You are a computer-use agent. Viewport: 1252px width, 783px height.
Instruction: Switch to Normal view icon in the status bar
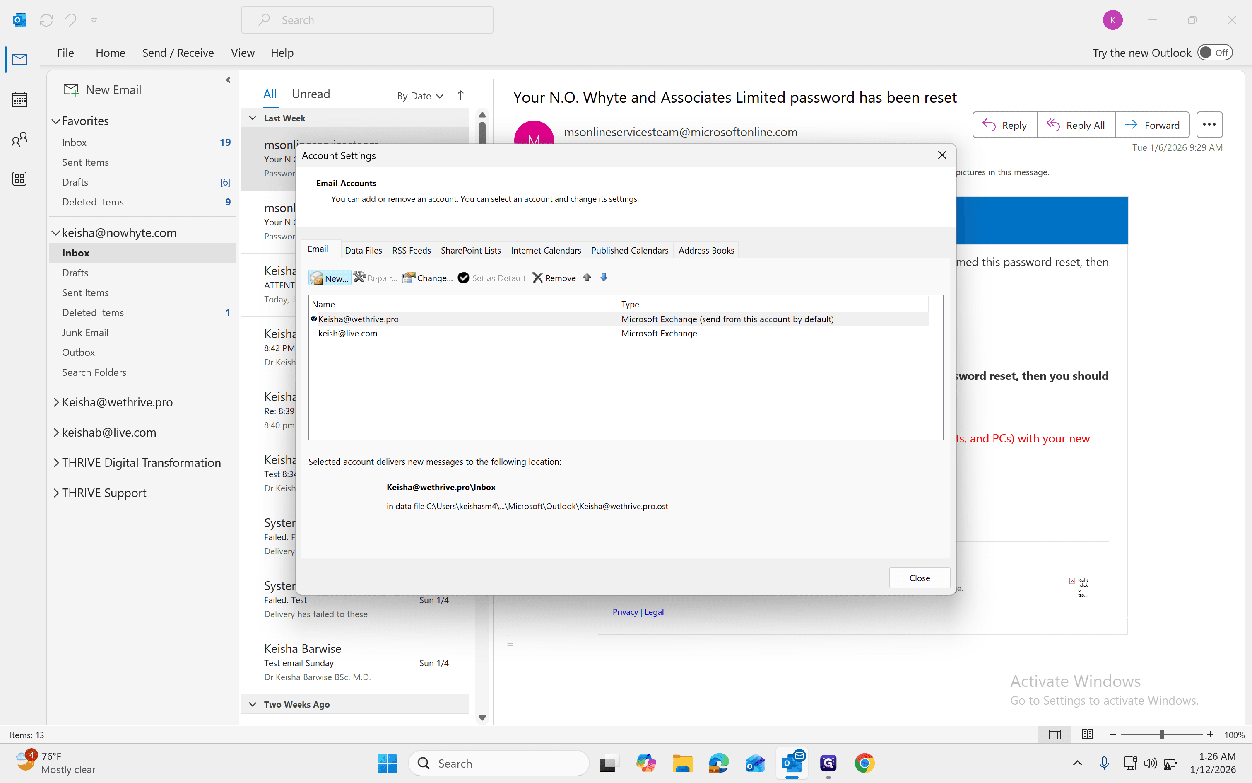coord(1055,734)
